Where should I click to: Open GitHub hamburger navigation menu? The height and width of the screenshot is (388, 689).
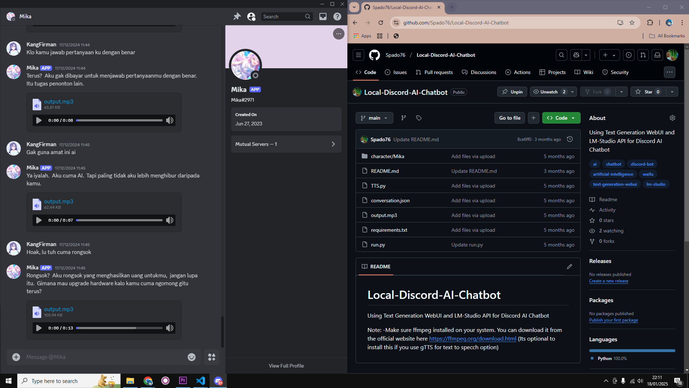tap(358, 55)
